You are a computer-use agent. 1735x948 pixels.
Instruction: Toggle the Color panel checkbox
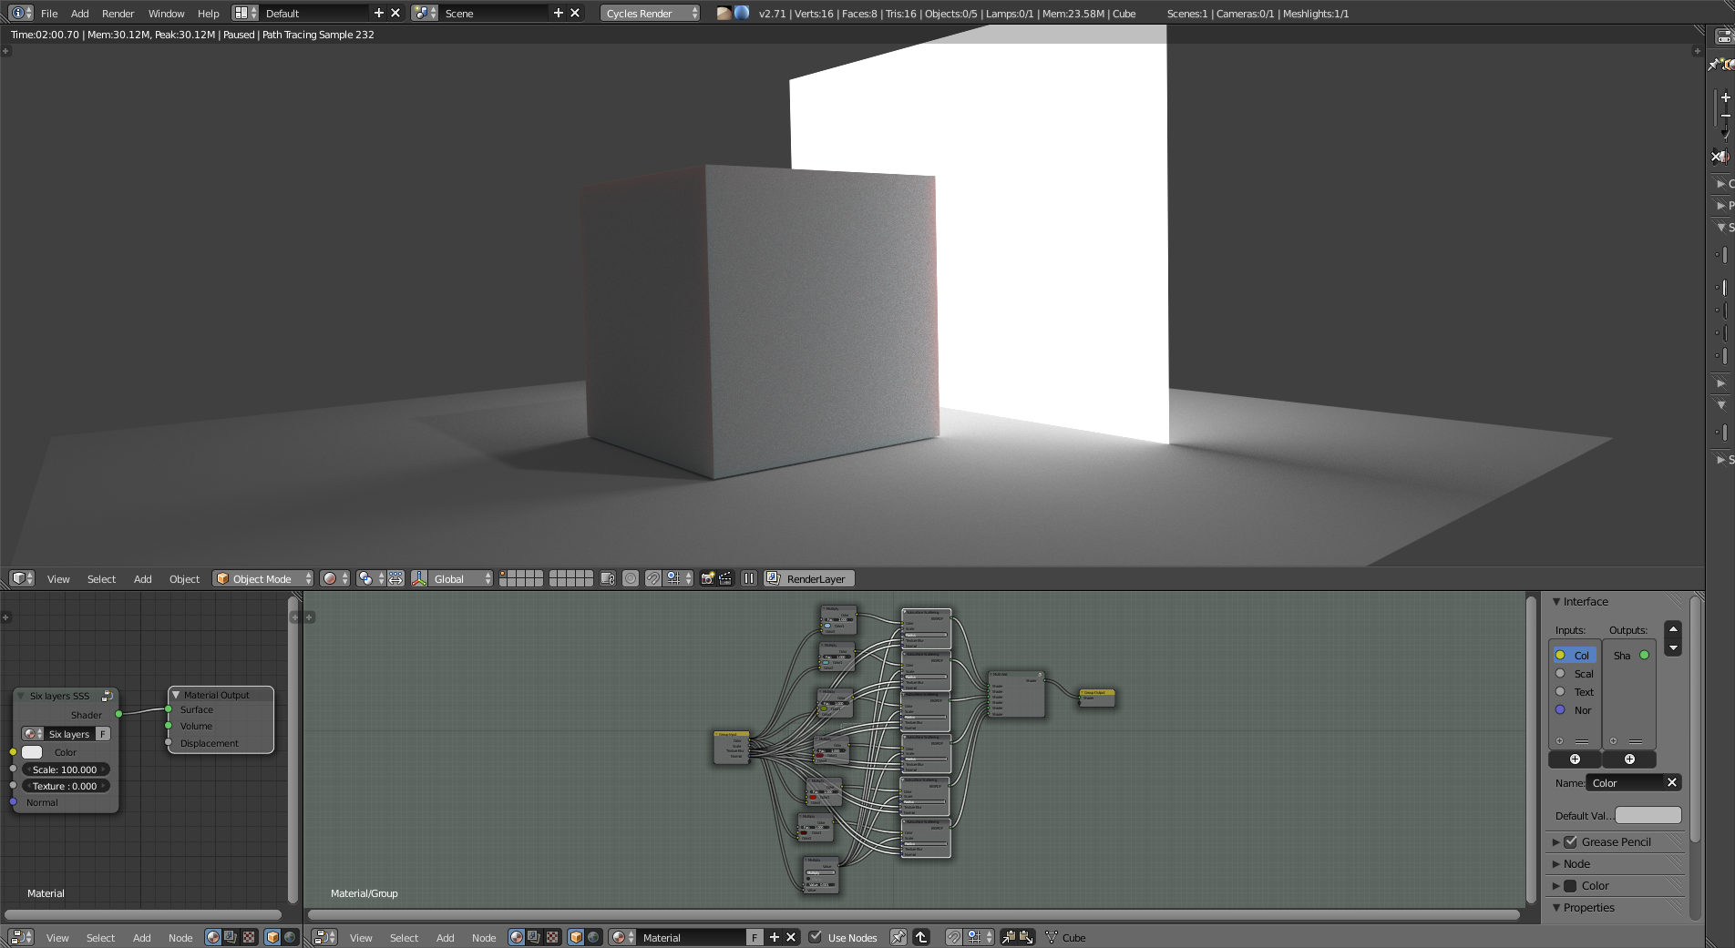[1571, 885]
